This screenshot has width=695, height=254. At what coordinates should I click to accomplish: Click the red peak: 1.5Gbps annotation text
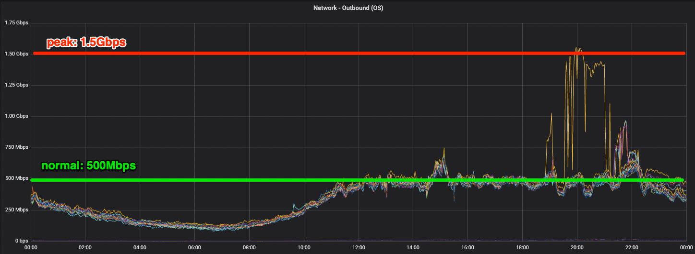pos(86,43)
